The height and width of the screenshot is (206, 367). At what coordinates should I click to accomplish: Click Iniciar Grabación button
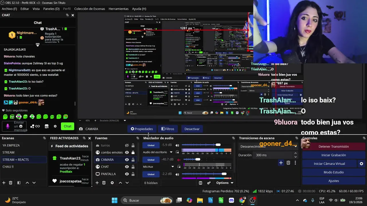point(333,155)
